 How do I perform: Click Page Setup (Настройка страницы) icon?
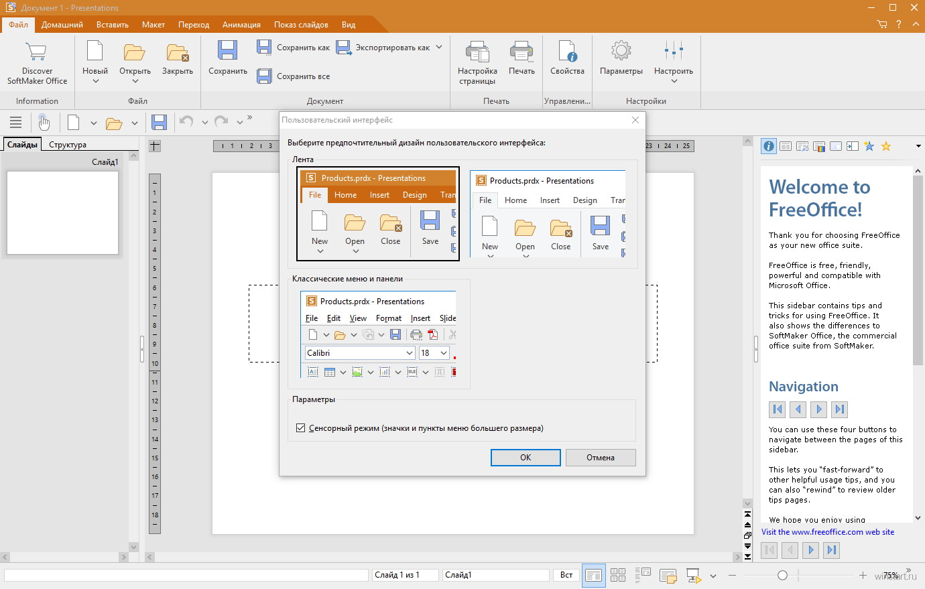point(477,52)
